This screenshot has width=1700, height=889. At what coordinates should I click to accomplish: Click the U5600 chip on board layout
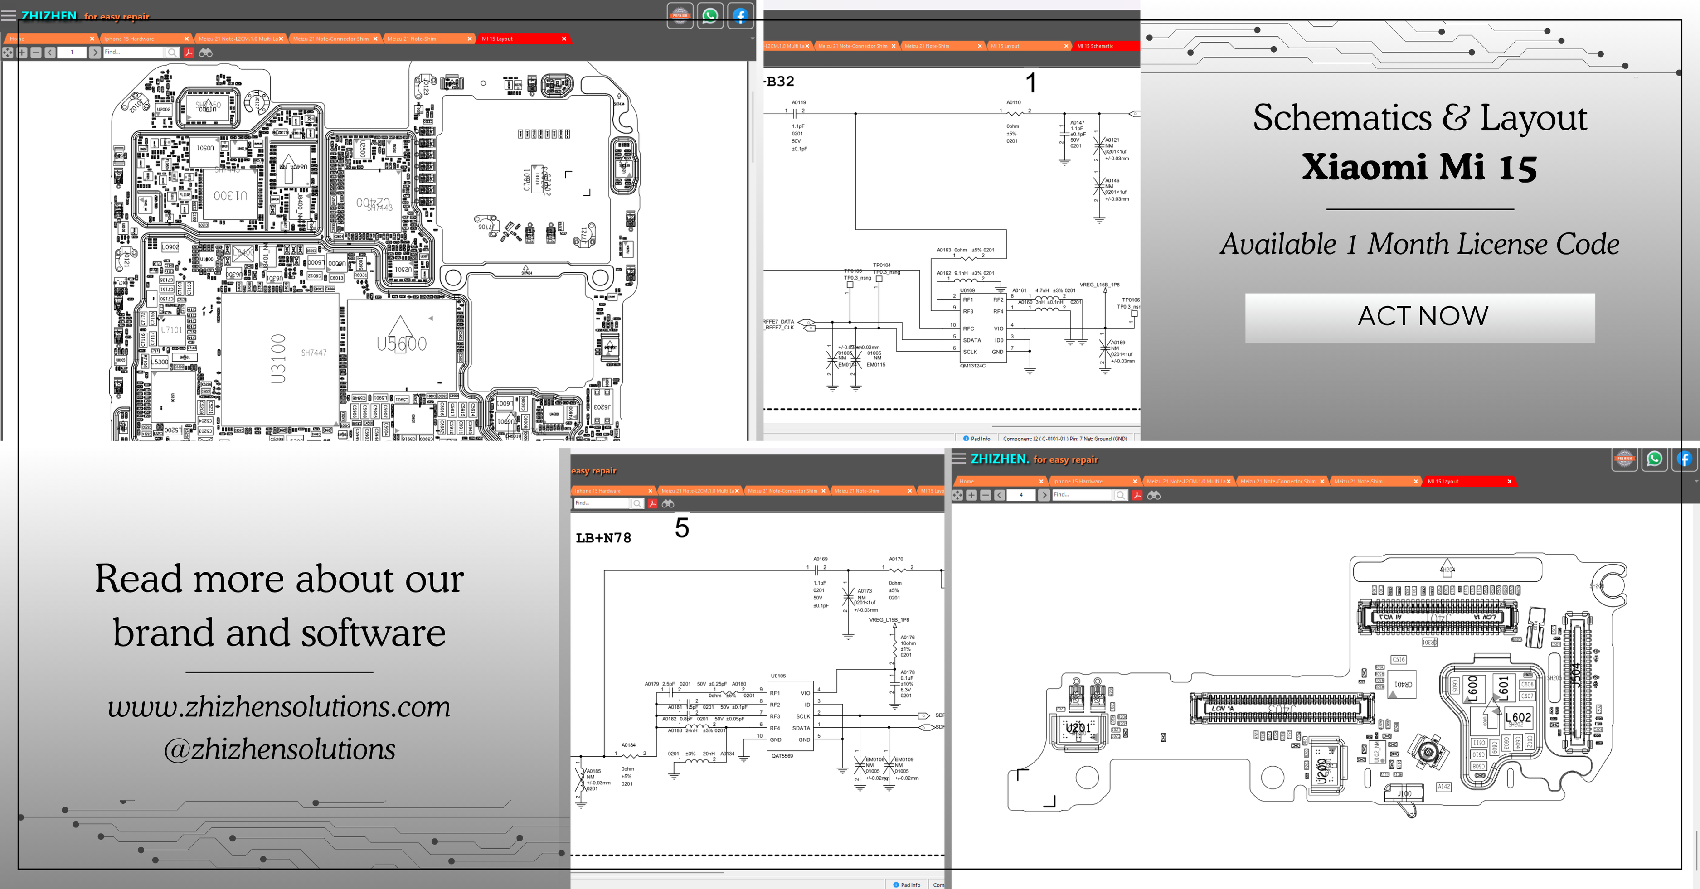point(401,343)
